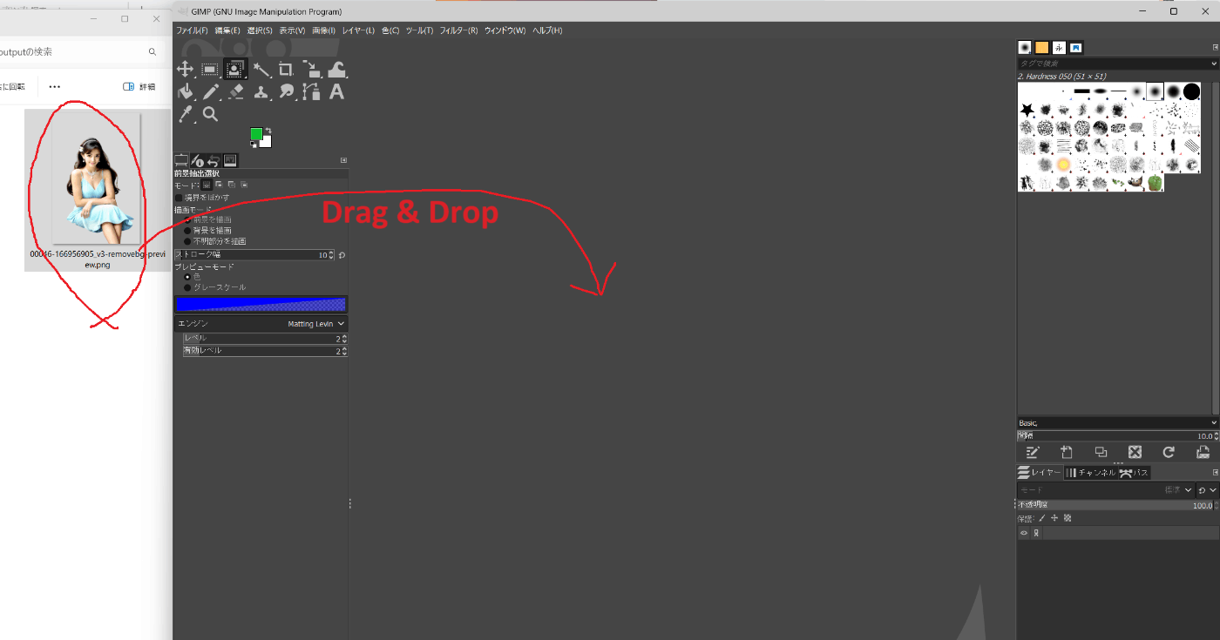The width and height of the screenshot is (1220, 640).
Task: Select 不明部分を描画 draw unknown radio
Action: tap(187, 241)
